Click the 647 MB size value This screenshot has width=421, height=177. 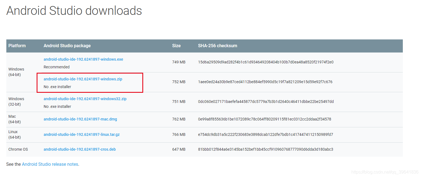[x=179, y=149]
